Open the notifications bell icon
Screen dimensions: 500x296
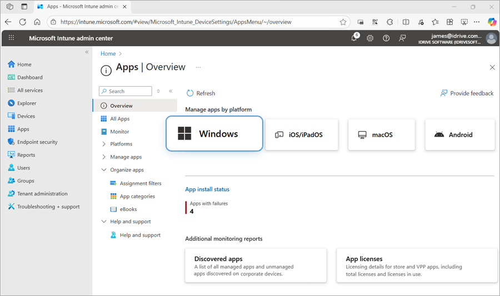[354, 38]
